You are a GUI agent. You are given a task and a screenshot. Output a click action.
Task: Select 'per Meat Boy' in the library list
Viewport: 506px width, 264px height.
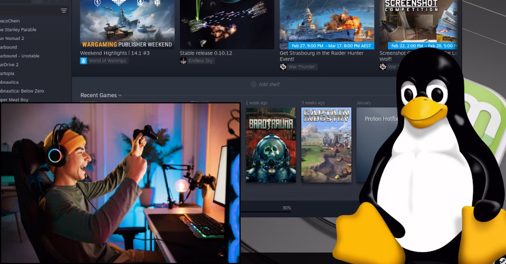(14, 99)
